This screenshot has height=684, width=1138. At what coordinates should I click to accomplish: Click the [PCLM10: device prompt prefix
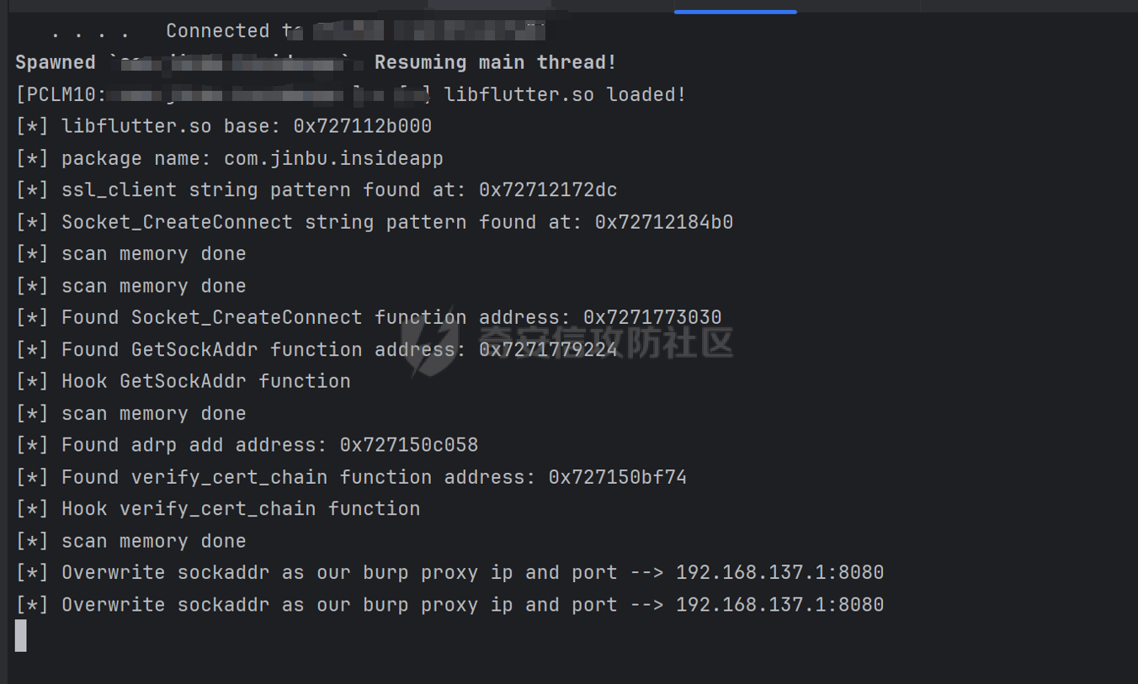[61, 94]
